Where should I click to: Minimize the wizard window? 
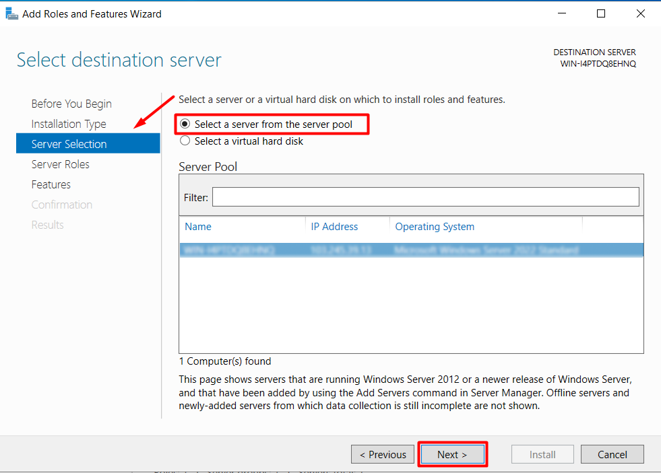(x=561, y=13)
